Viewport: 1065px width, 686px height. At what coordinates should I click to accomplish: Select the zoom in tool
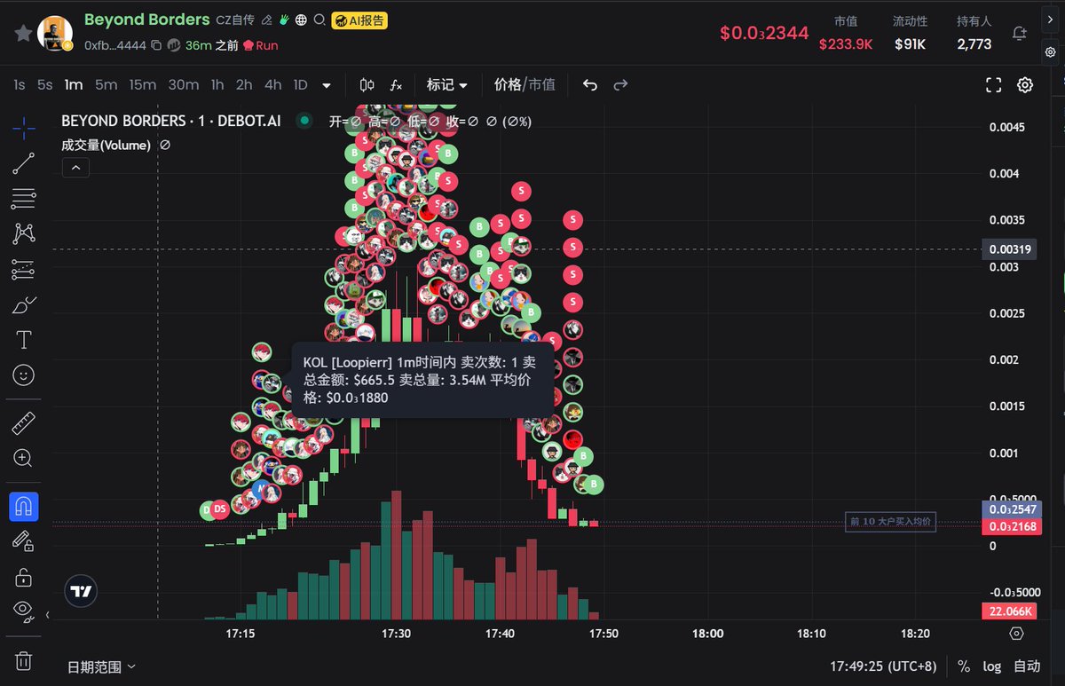tap(24, 459)
